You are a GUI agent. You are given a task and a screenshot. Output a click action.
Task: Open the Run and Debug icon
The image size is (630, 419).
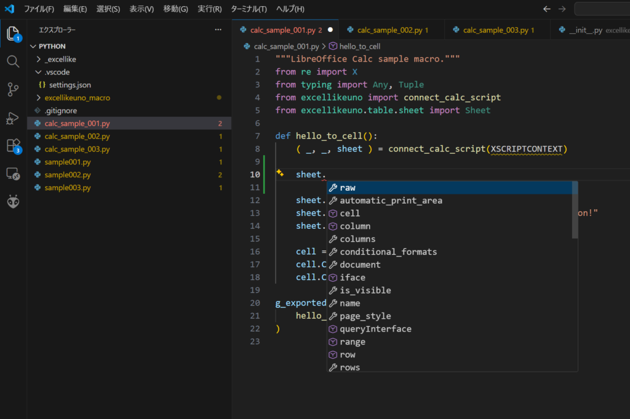coord(13,118)
